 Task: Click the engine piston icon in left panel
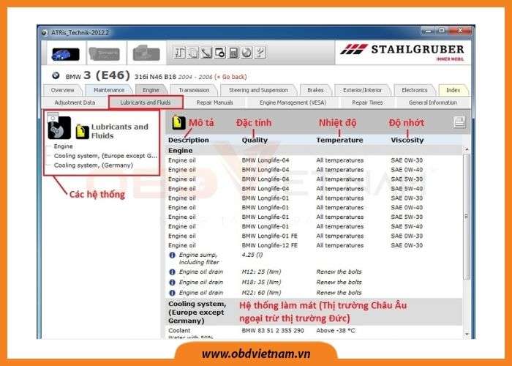59,127
